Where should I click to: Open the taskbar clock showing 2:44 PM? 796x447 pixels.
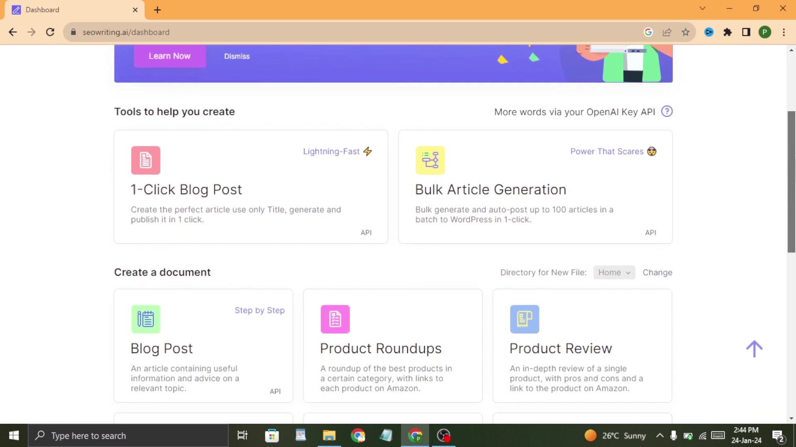(x=746, y=435)
